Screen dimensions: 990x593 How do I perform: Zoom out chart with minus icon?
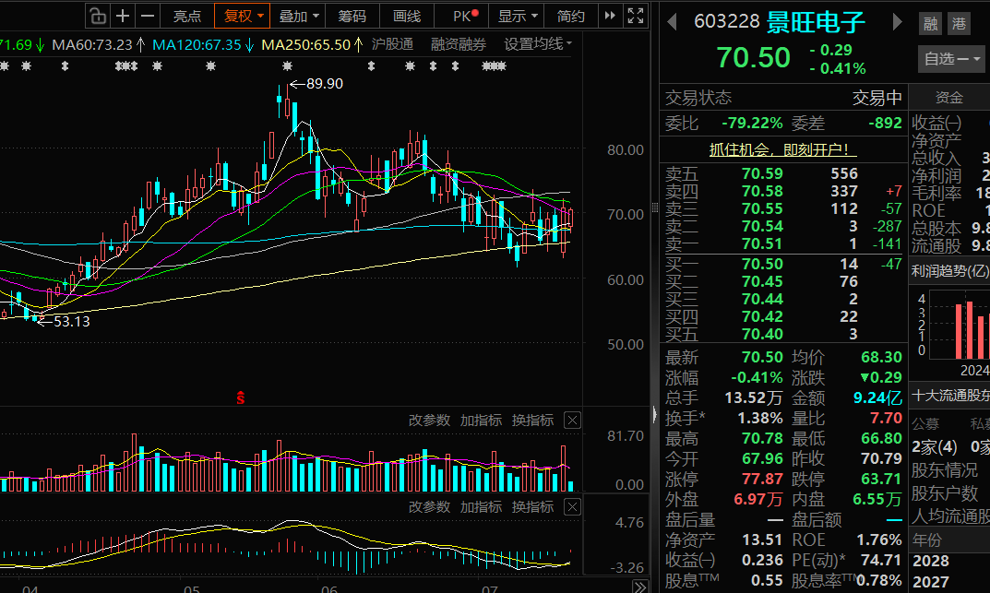coord(147,16)
